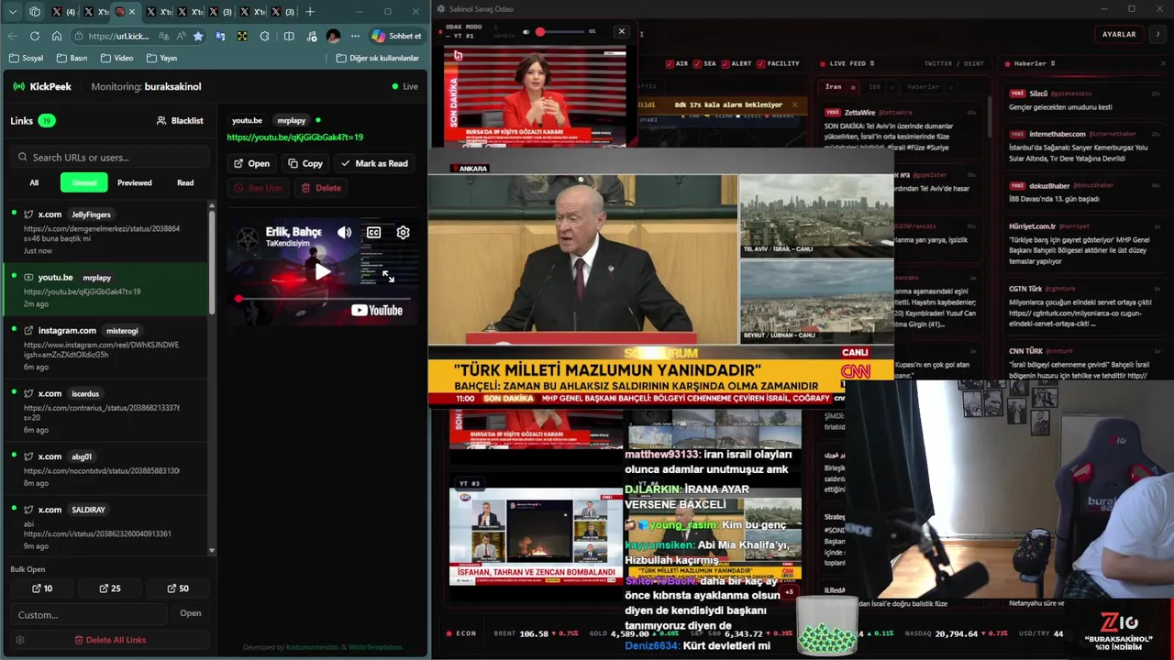Open the green youtu.be URL hyperlink
Screen dimensions: 1174x660
point(294,137)
